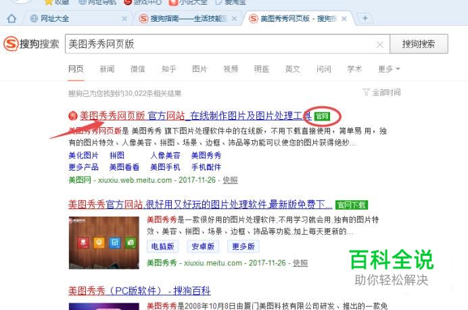The image size is (468, 310).
Task: Close the 美图秀秀网页版 tab
Action: (344, 19)
